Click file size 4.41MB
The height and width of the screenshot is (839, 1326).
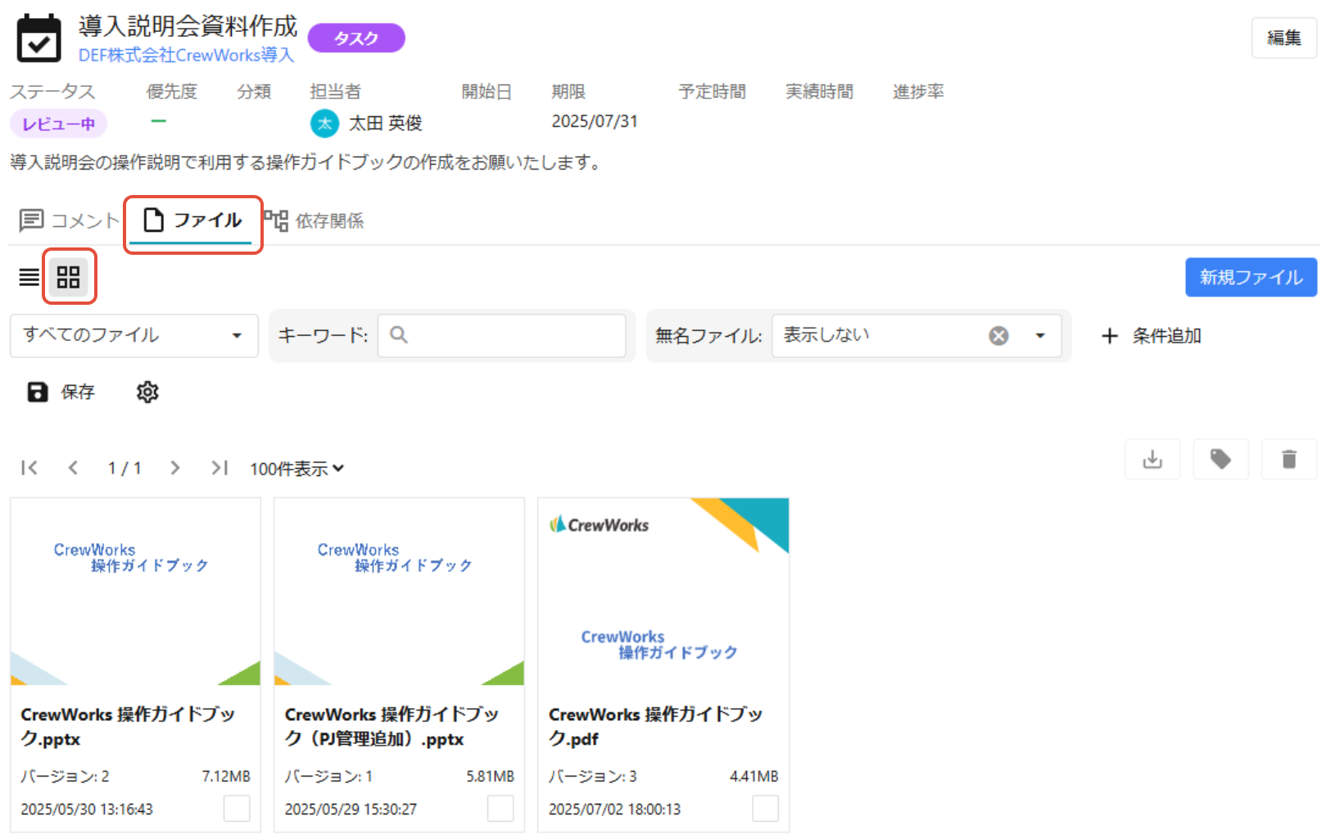click(754, 776)
